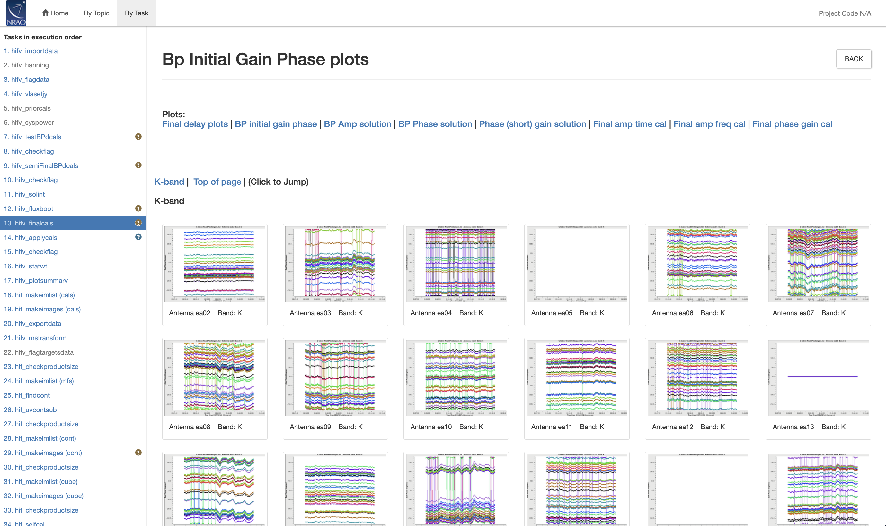Open BP initial gain phase link
The height and width of the screenshot is (526, 886).
click(x=276, y=124)
